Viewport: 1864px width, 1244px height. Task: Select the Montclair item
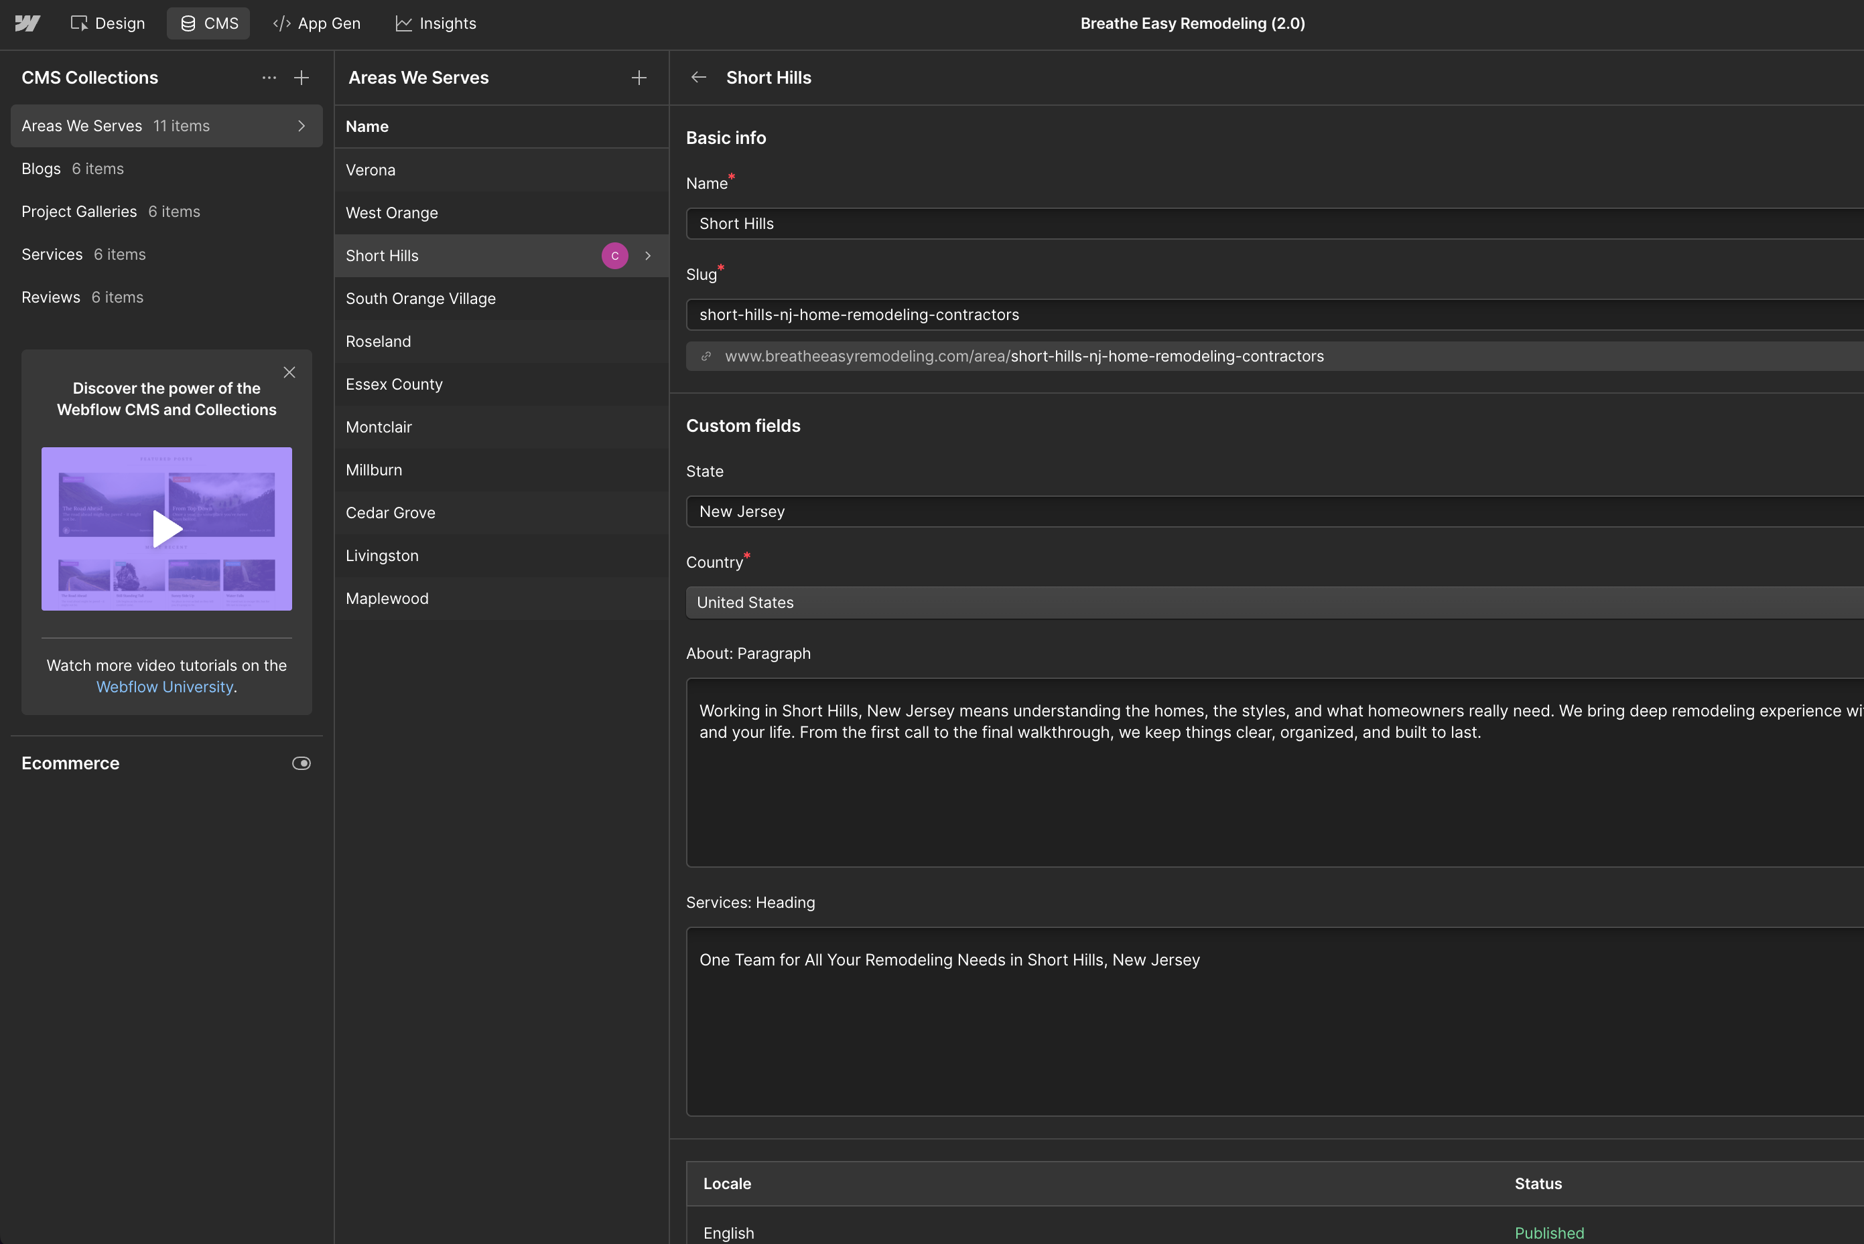379,427
